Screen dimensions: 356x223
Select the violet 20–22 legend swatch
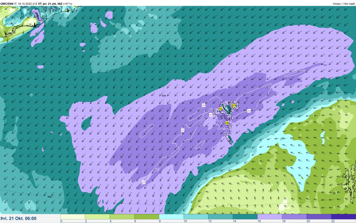click(319, 217)
